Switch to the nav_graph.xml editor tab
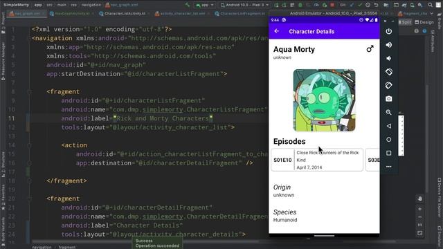 click(x=27, y=14)
